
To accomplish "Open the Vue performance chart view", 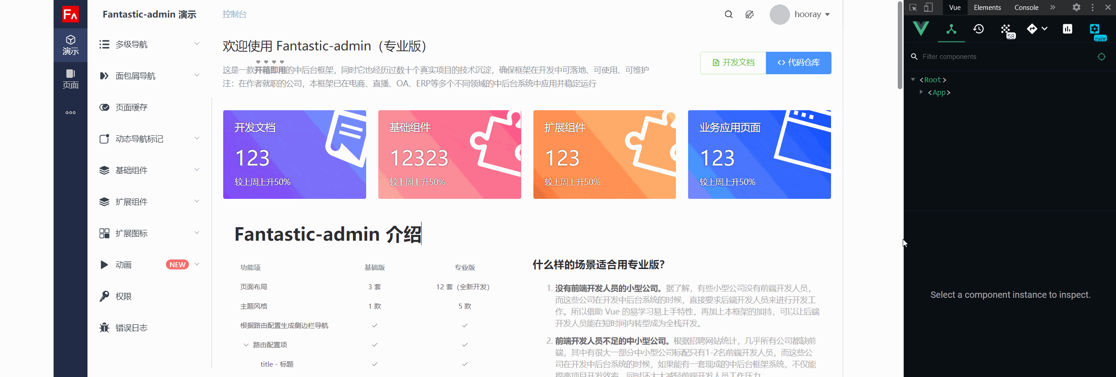I will pos(1067,29).
